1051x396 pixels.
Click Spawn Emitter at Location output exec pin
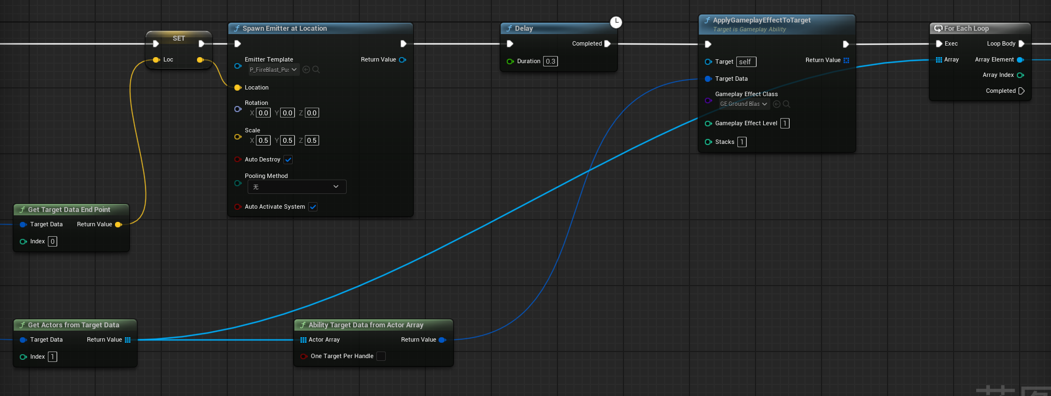coord(404,43)
